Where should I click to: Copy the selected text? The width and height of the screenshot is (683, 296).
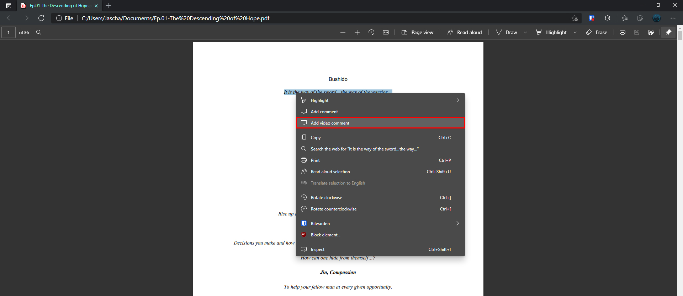coord(380,138)
